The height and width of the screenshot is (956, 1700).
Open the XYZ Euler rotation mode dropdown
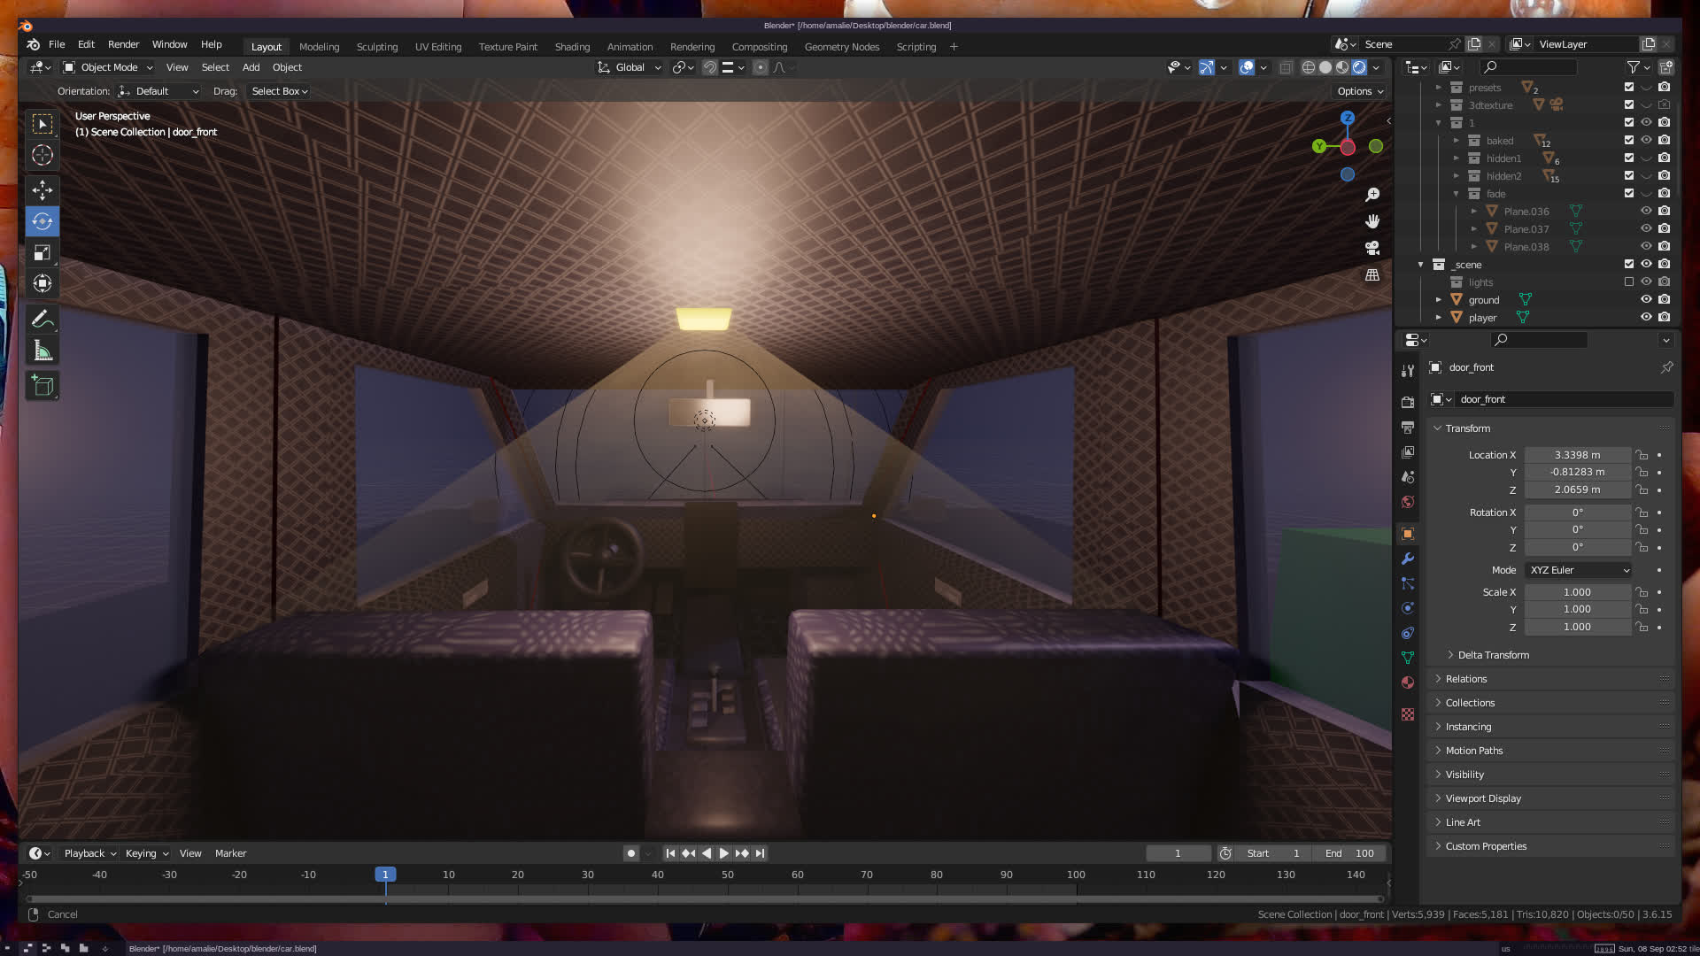(x=1579, y=570)
